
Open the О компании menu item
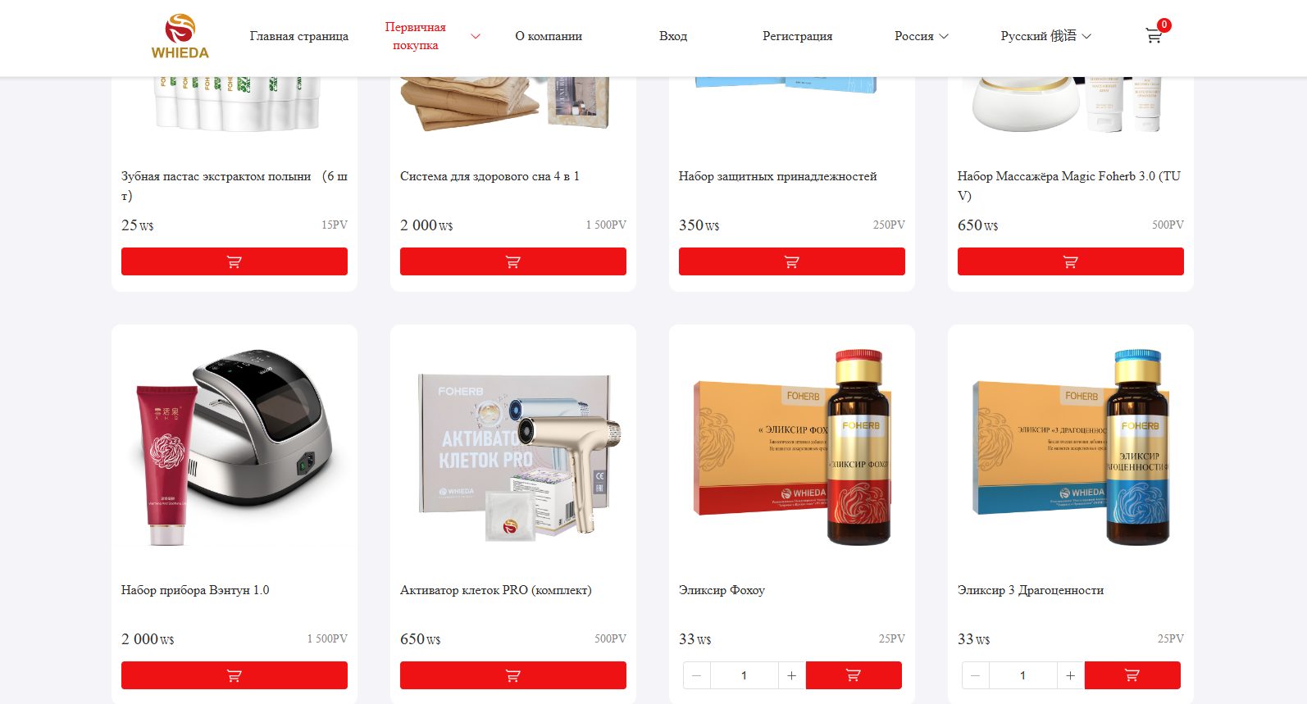(549, 36)
